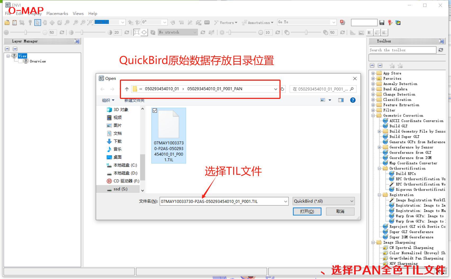Image resolution: width=451 pixels, height=279 pixels.
Task: Open the help icon in Open dialog
Action: [353, 100]
